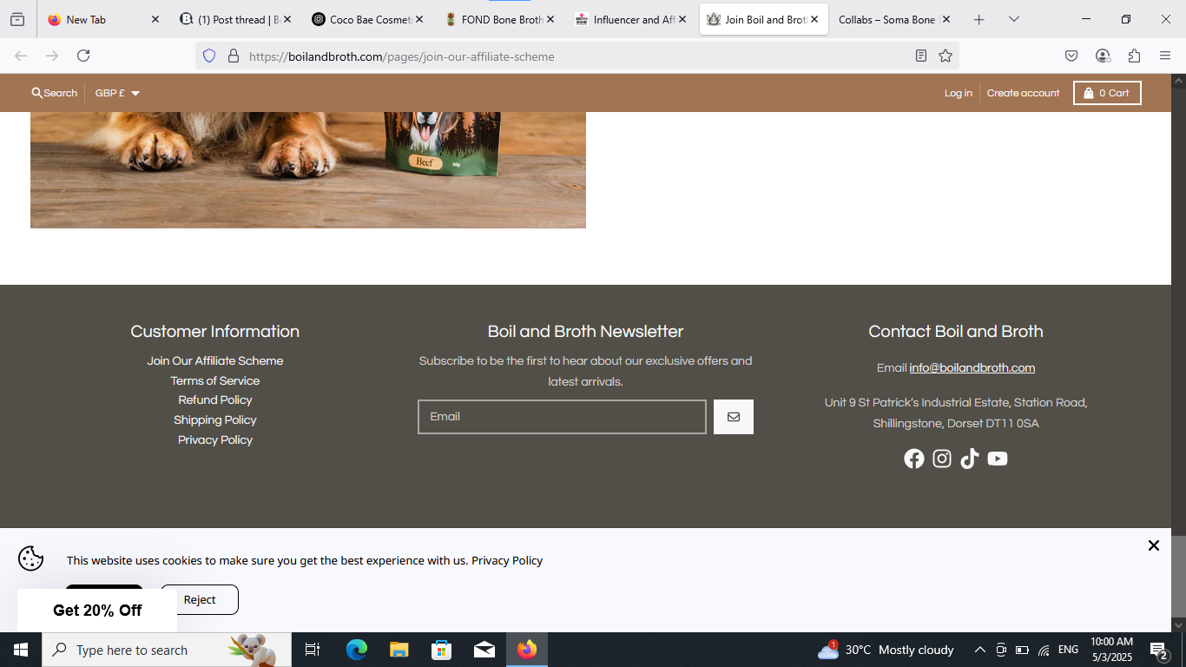Click the tracking protection shield icon

tap(208, 56)
